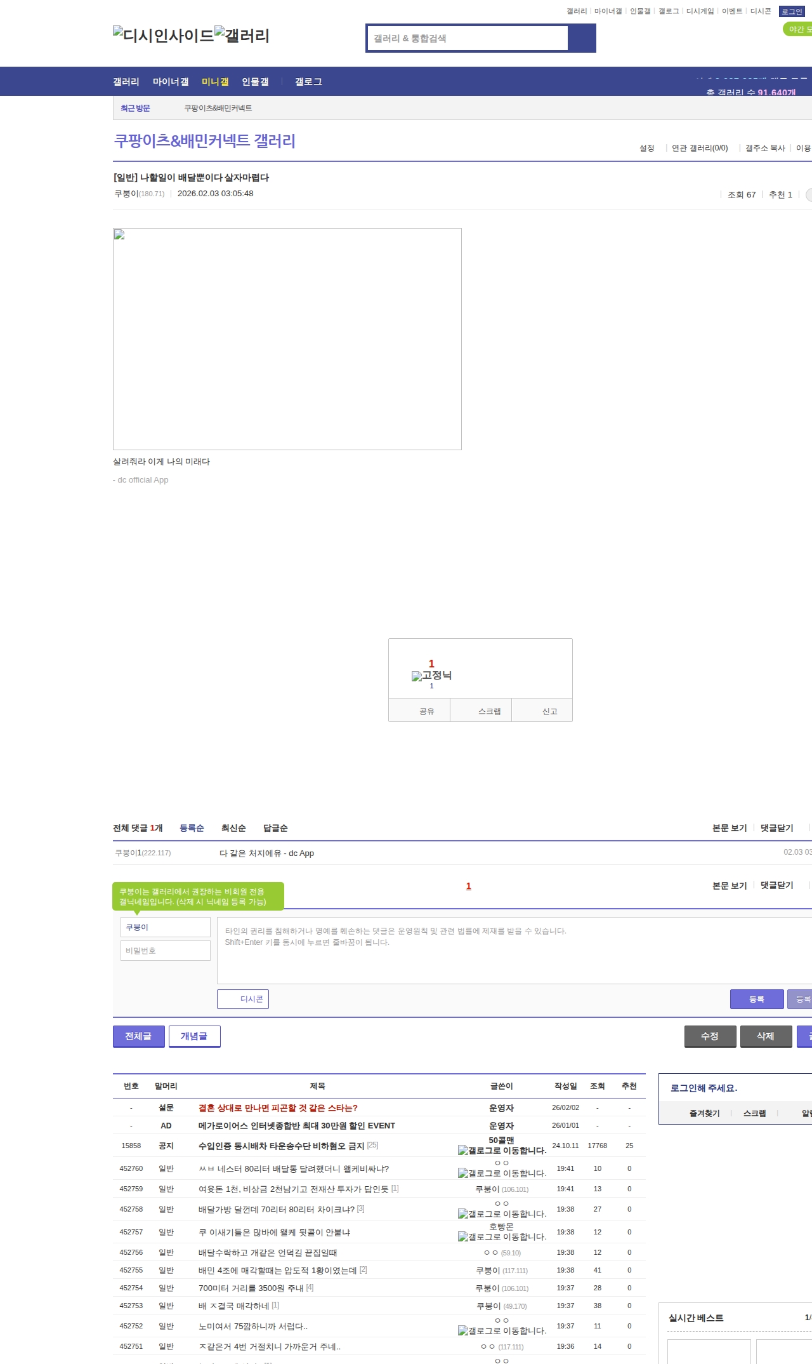Click commenter name 쿠붕이1(222.117)

143,853
